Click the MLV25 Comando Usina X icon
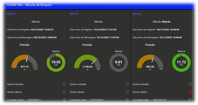The image size is (198, 105). tap(190, 100)
